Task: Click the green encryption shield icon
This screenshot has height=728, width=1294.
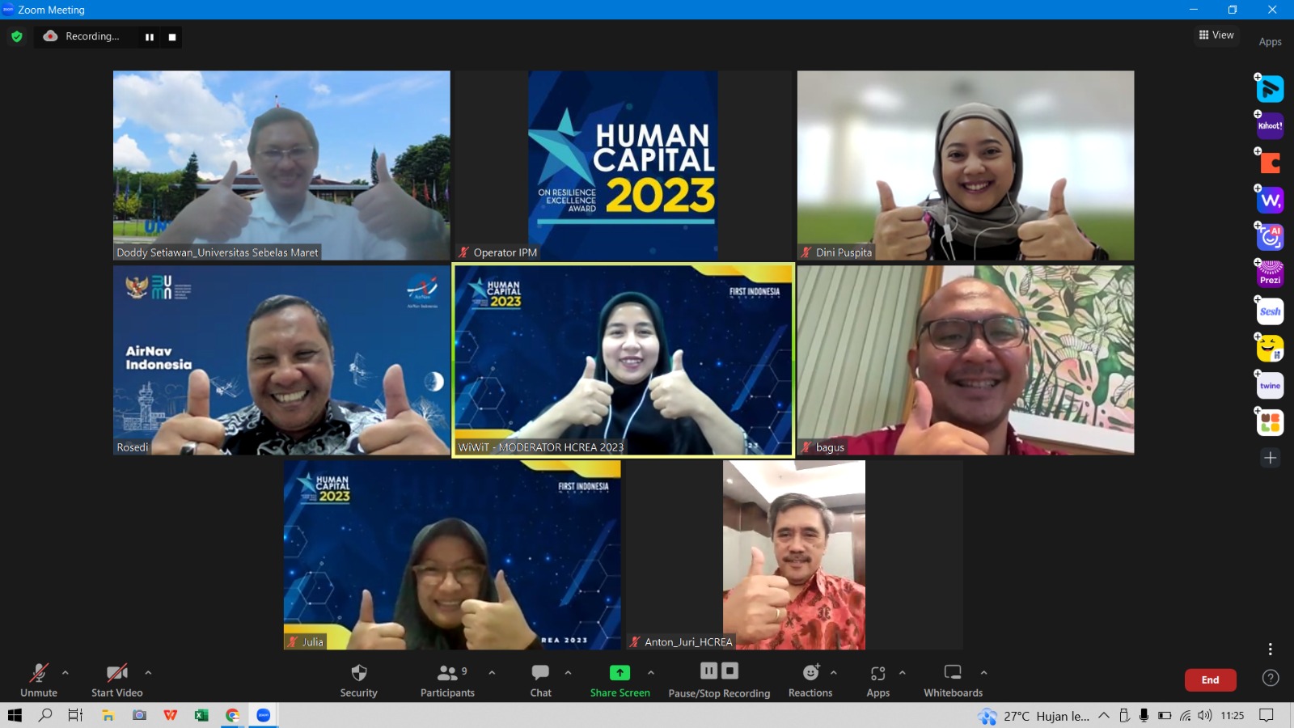Action: click(17, 36)
